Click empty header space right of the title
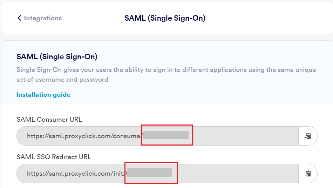Viewport: 333px width, 188px height. point(266,18)
